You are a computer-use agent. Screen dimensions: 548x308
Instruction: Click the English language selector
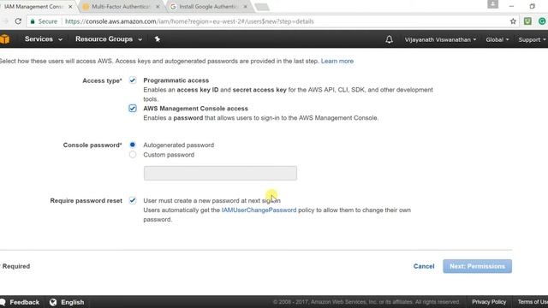coord(73,302)
